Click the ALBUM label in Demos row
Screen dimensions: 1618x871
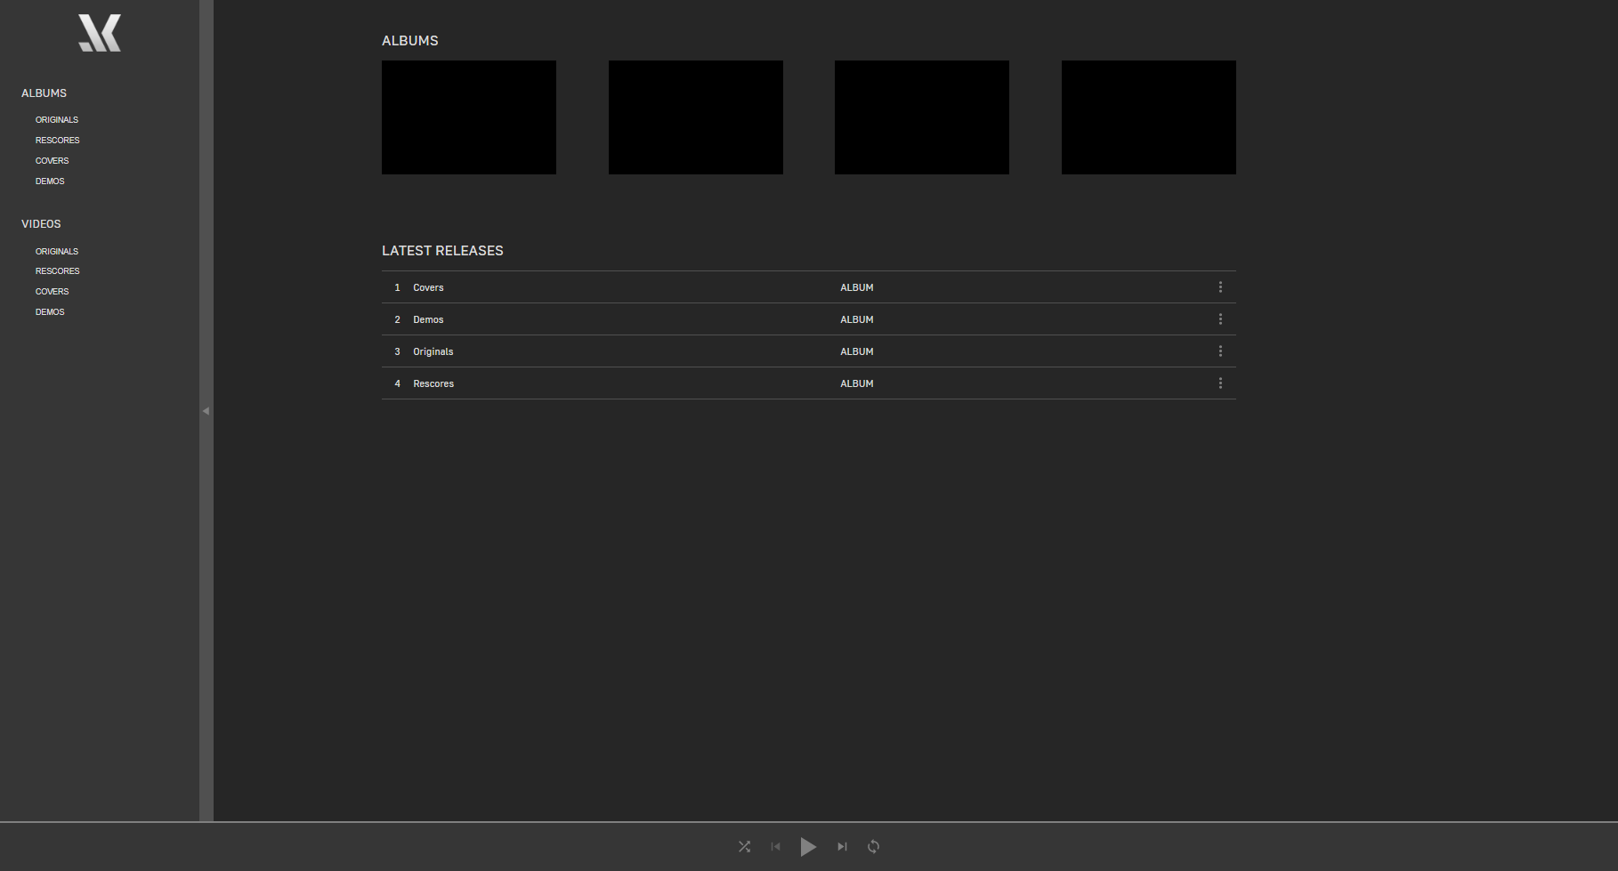tap(857, 320)
